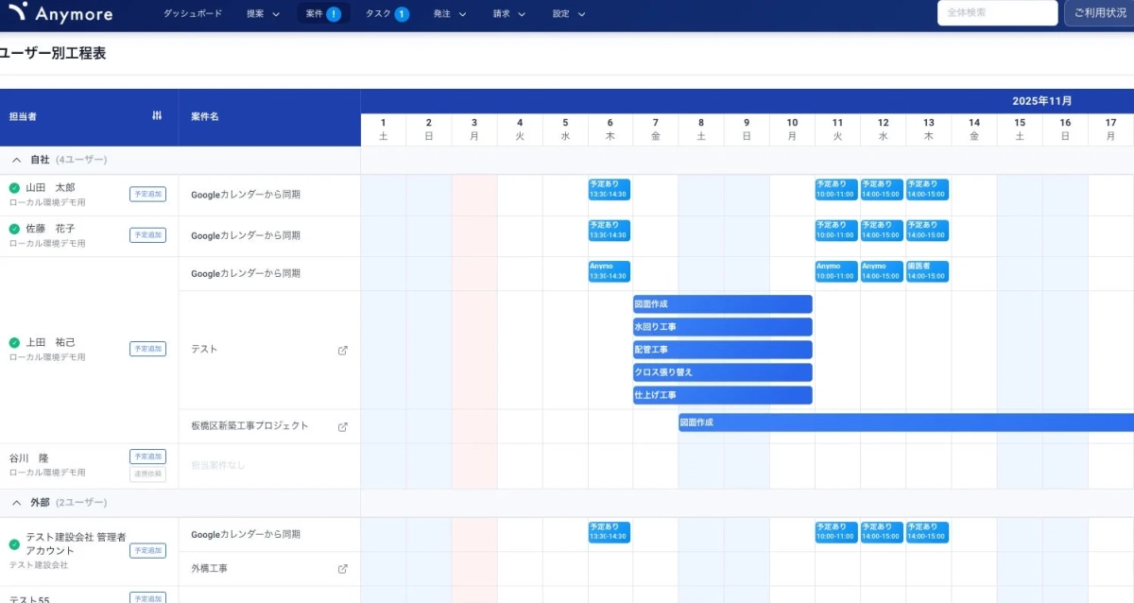
Task: Collapse the 外部 user group
Action: pyautogui.click(x=16, y=503)
